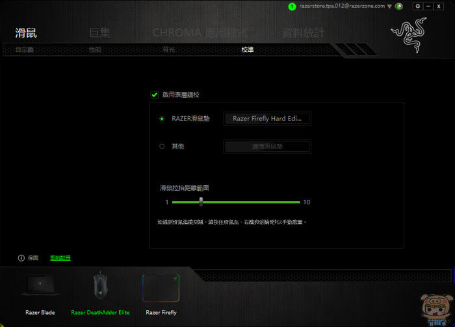
Task: Go to the 背光 sub-tab
Action: coord(169,50)
